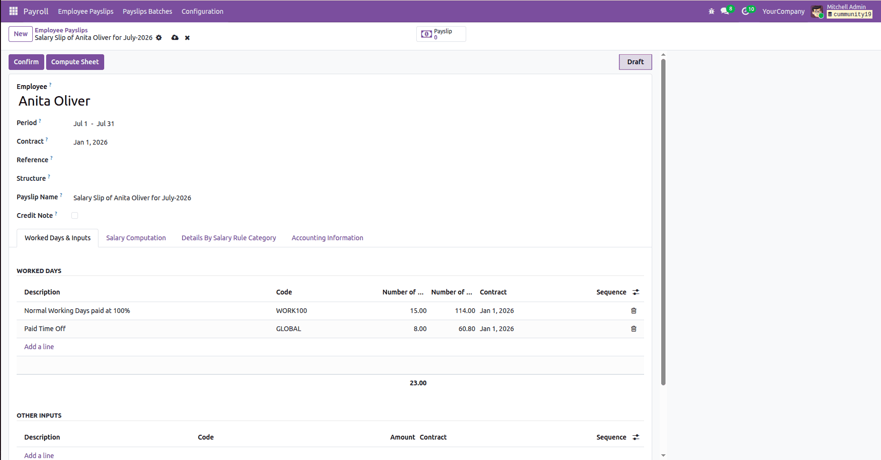Add a line in Worked Days
This screenshot has height=460, width=881.
[39, 347]
